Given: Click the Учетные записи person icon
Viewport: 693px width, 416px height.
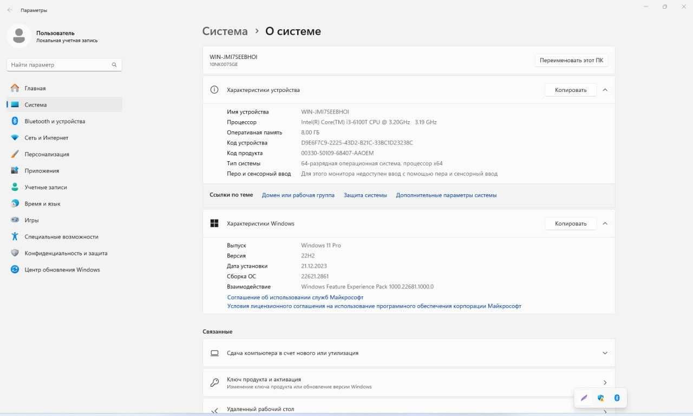Looking at the screenshot, I should (x=15, y=187).
